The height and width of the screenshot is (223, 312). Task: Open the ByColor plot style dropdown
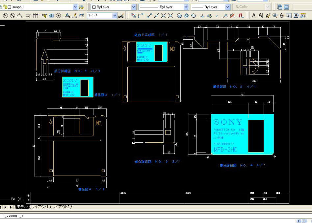click(x=268, y=7)
